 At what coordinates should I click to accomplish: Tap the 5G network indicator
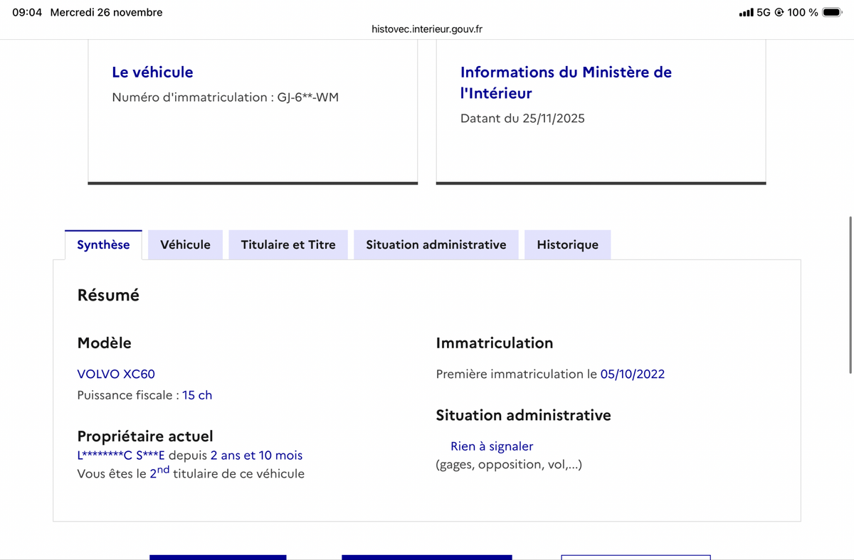764,12
